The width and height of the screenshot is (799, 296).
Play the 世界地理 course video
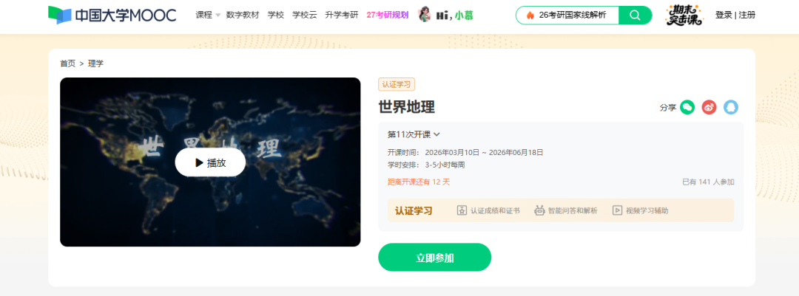pos(210,162)
